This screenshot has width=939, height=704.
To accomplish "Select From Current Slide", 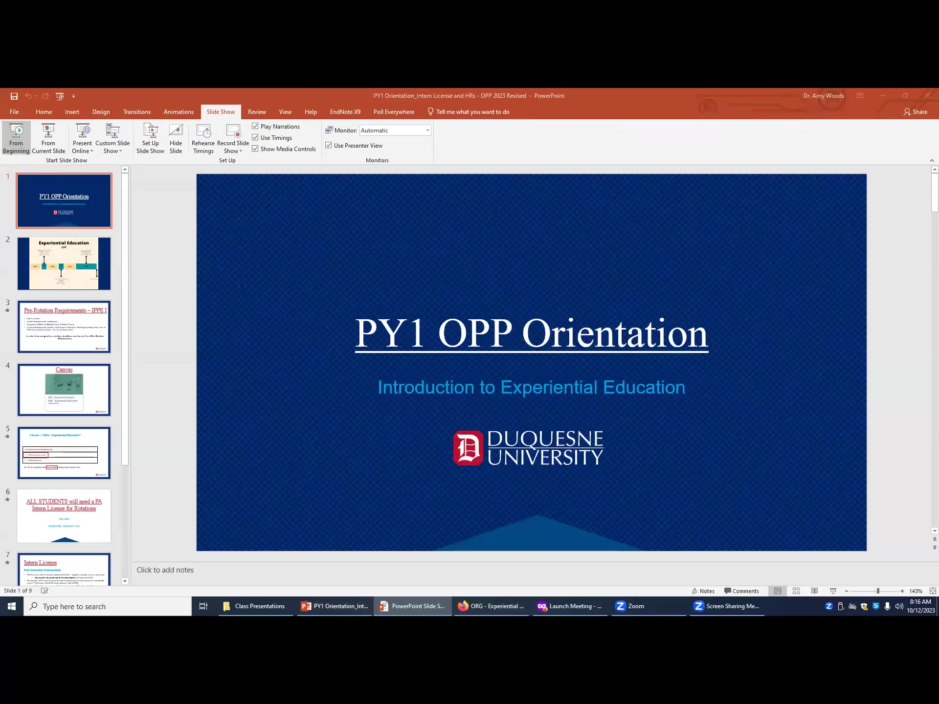I will click(48, 138).
